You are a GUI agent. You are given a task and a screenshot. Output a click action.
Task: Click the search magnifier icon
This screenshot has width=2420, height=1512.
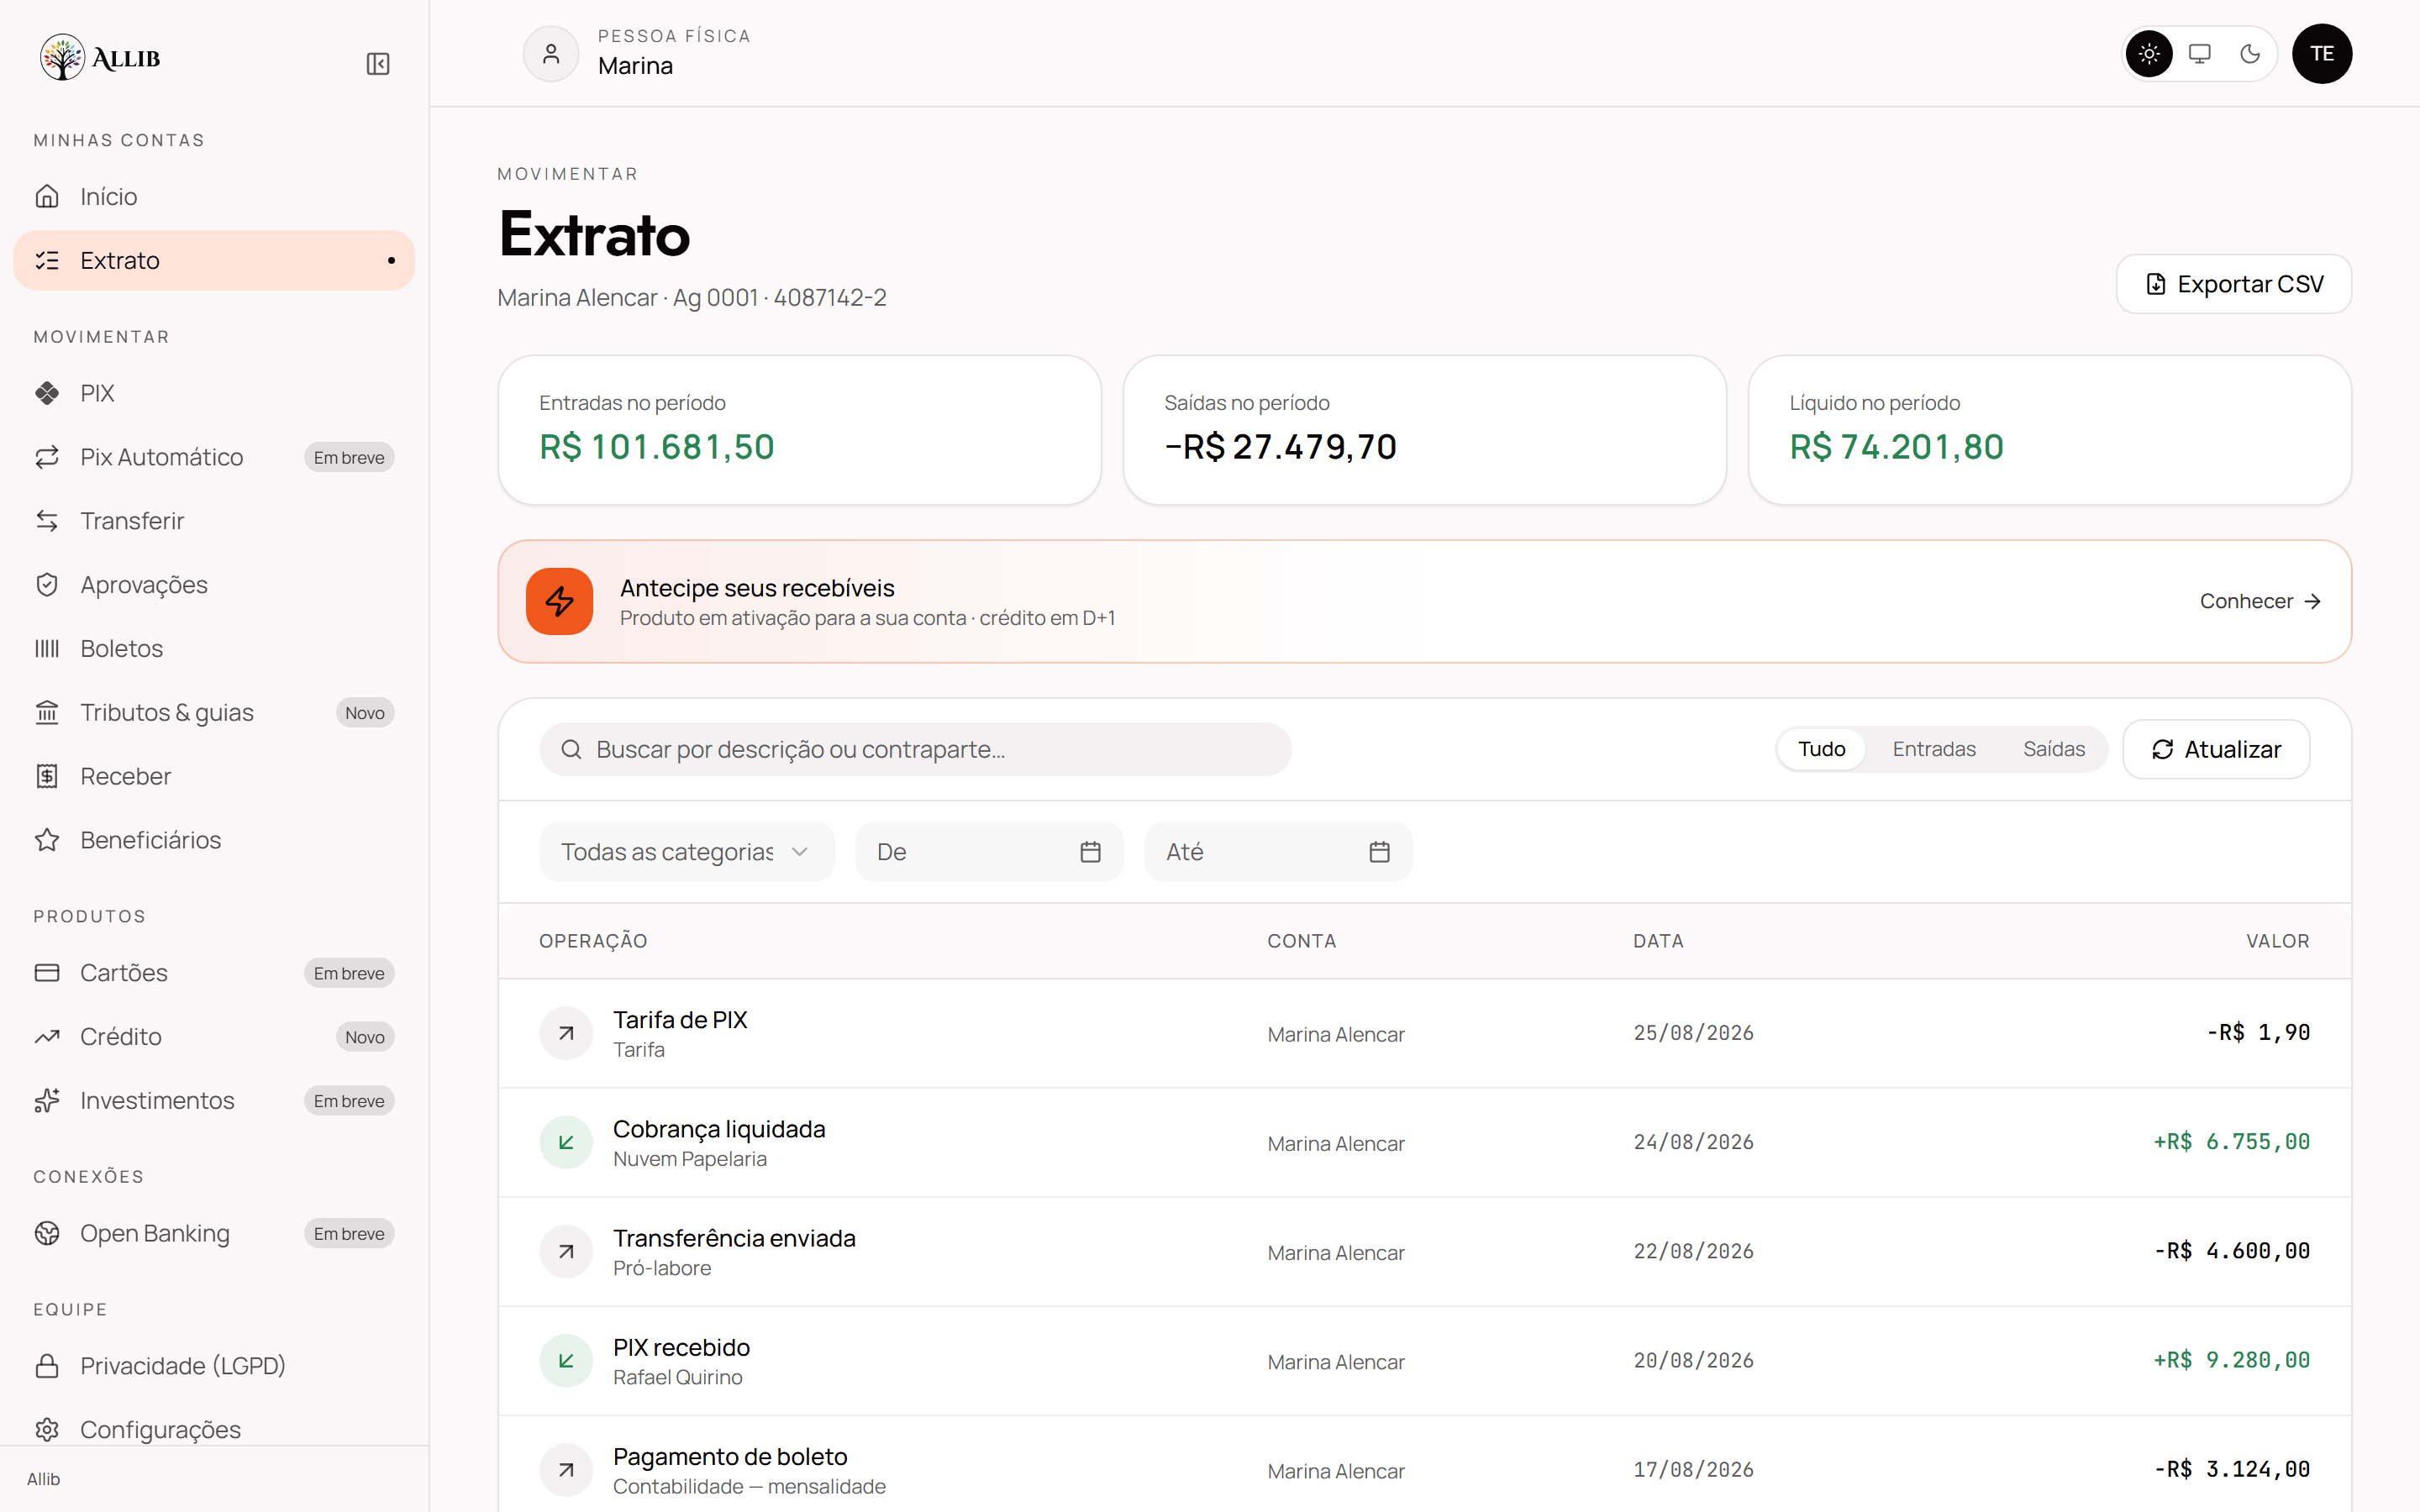(x=571, y=749)
